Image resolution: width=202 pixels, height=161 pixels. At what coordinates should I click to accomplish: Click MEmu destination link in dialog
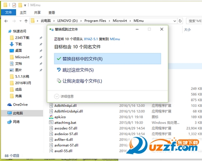(115, 39)
